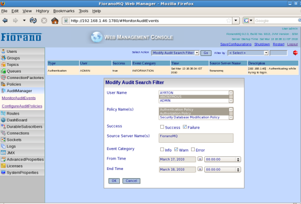Check the Success checkbox
This screenshot has height=204, width=301.
[x=162, y=127]
